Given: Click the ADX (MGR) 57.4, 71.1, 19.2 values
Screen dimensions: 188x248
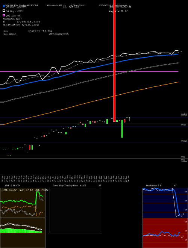Looking at the screenshot, I should (40, 31).
